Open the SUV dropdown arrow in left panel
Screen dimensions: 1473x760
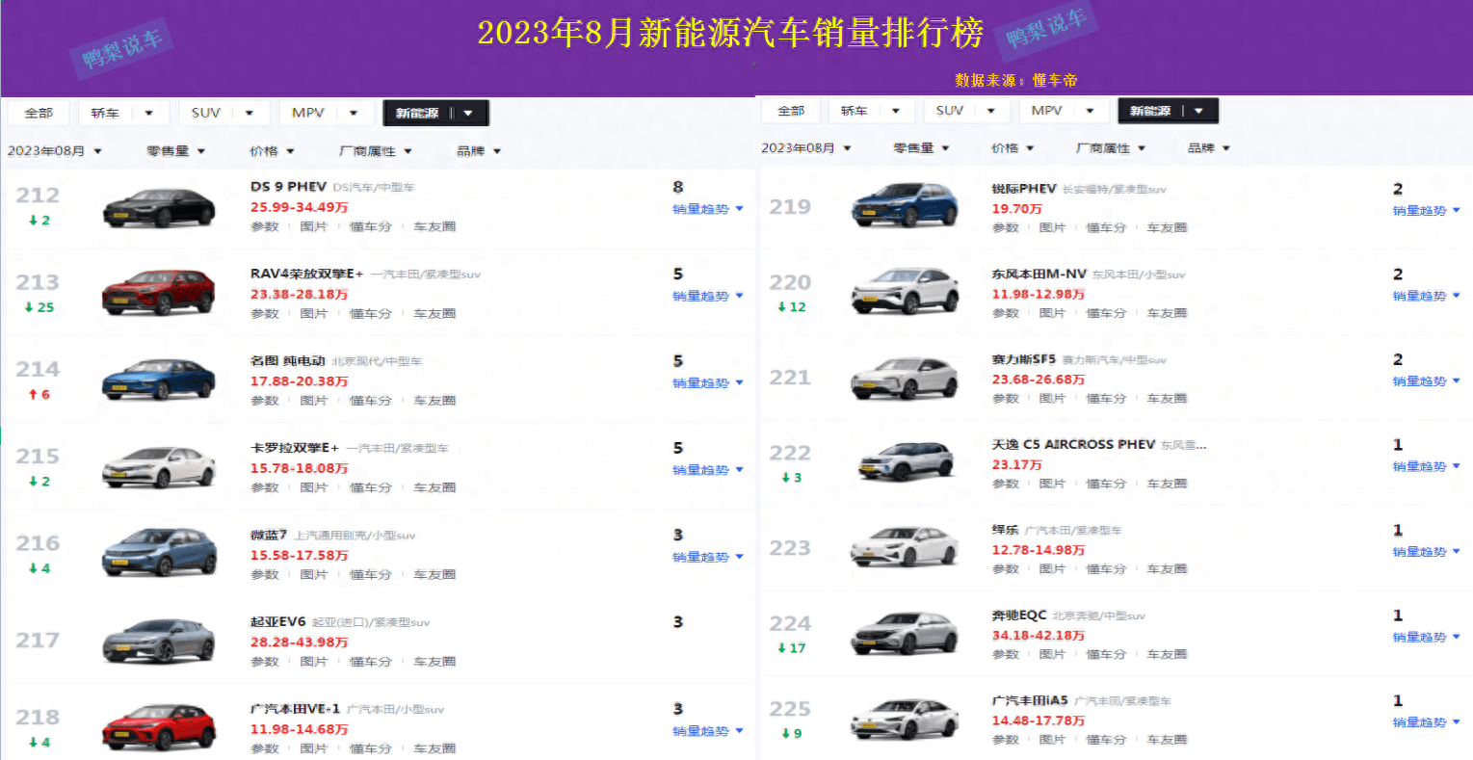click(250, 113)
